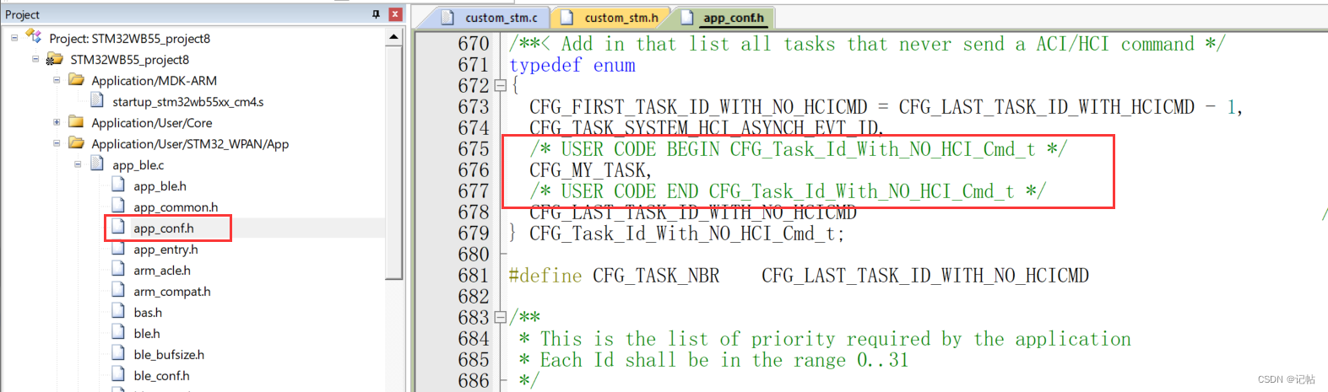Collapse the Project: STM32WB55_project8 root node

[x=14, y=38]
